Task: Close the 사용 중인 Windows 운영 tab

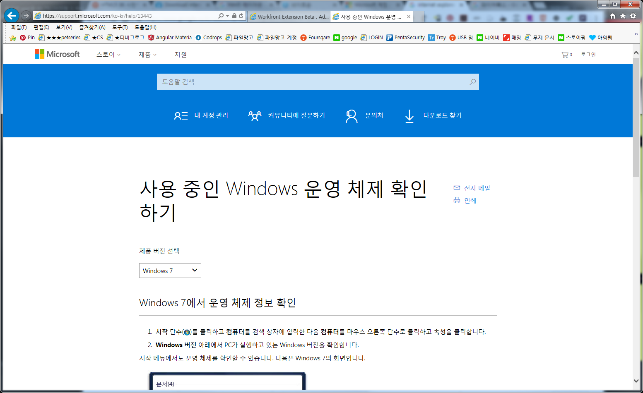Action: (x=409, y=17)
